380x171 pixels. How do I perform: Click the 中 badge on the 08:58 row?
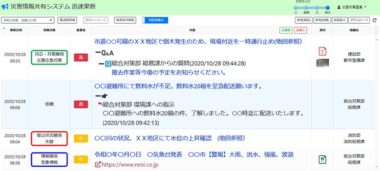pyautogui.click(x=81, y=160)
